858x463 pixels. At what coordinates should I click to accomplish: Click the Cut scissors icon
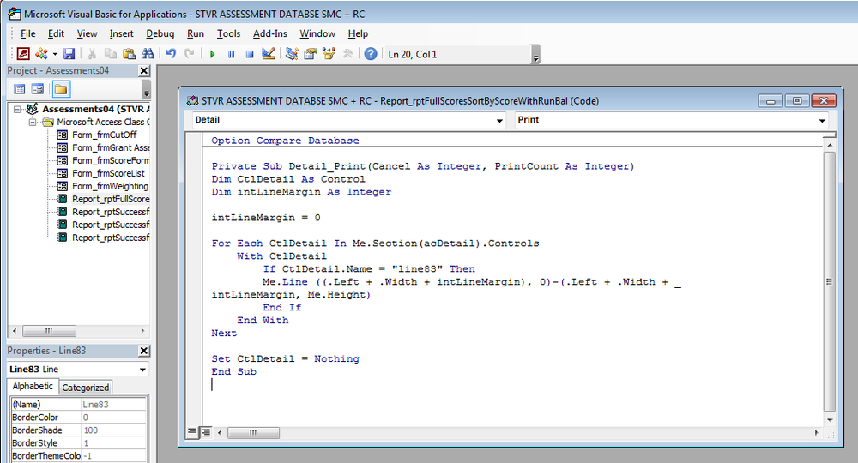click(92, 53)
